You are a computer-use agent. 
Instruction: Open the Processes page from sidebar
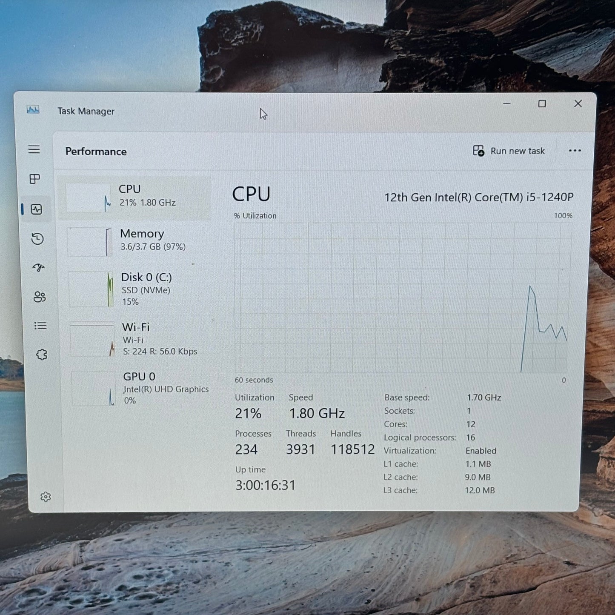pyautogui.click(x=35, y=179)
